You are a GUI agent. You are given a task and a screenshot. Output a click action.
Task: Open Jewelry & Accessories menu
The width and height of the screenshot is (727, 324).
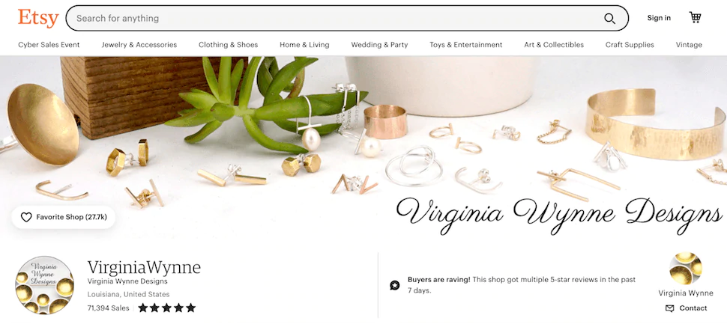coord(139,45)
